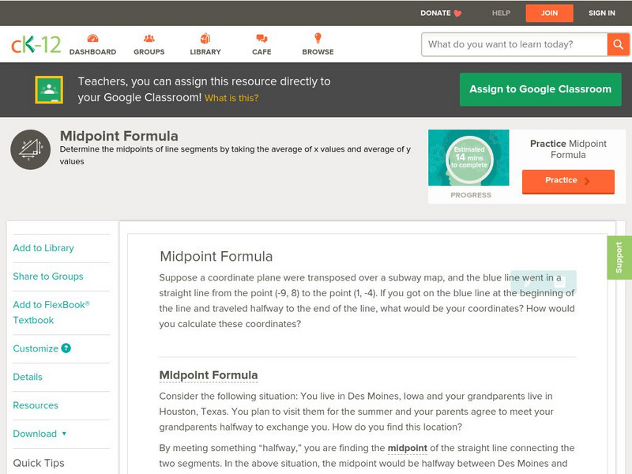
Task: Open the Details sidebar link
Action: point(28,377)
